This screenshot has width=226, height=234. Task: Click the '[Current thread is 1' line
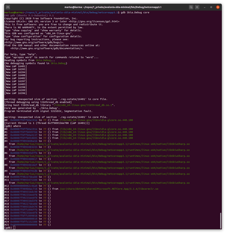pos(47,123)
